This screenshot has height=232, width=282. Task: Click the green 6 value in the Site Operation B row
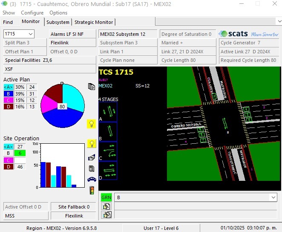tap(20, 153)
